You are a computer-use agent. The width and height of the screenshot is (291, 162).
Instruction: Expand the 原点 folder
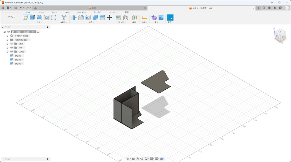coord(7,44)
